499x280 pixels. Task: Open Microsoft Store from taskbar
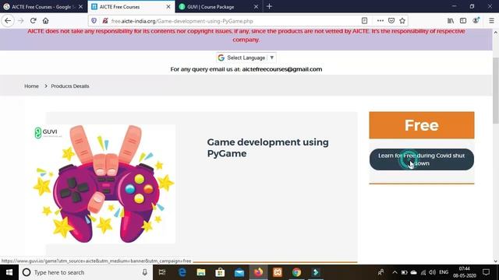tap(220, 272)
